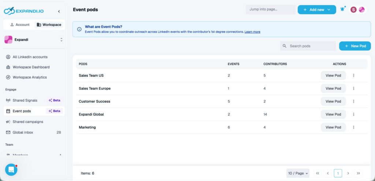Screen dimensions: 375x181
Task: Click the Customer Success pod name
Action: (x=94, y=101)
